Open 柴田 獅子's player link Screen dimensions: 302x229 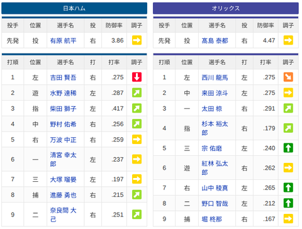coord(63,108)
